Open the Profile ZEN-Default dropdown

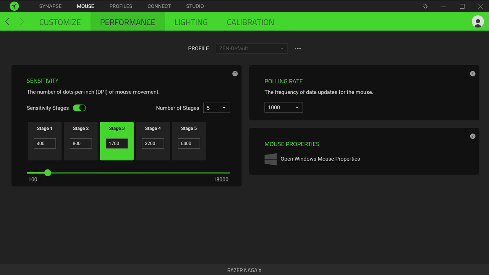point(251,48)
